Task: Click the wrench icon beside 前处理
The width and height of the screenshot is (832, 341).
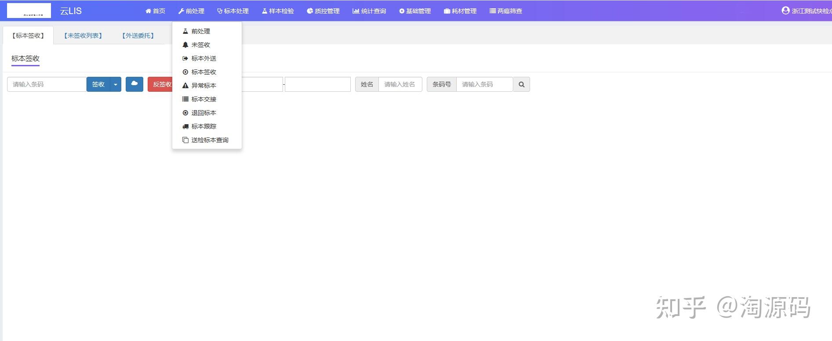Action: (181, 11)
